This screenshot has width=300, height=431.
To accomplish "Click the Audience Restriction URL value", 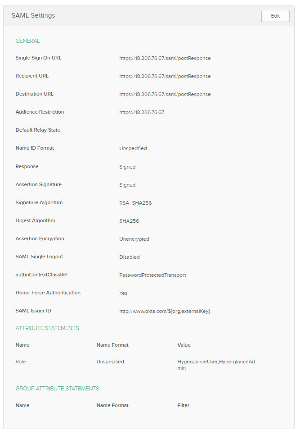I will click(142, 112).
